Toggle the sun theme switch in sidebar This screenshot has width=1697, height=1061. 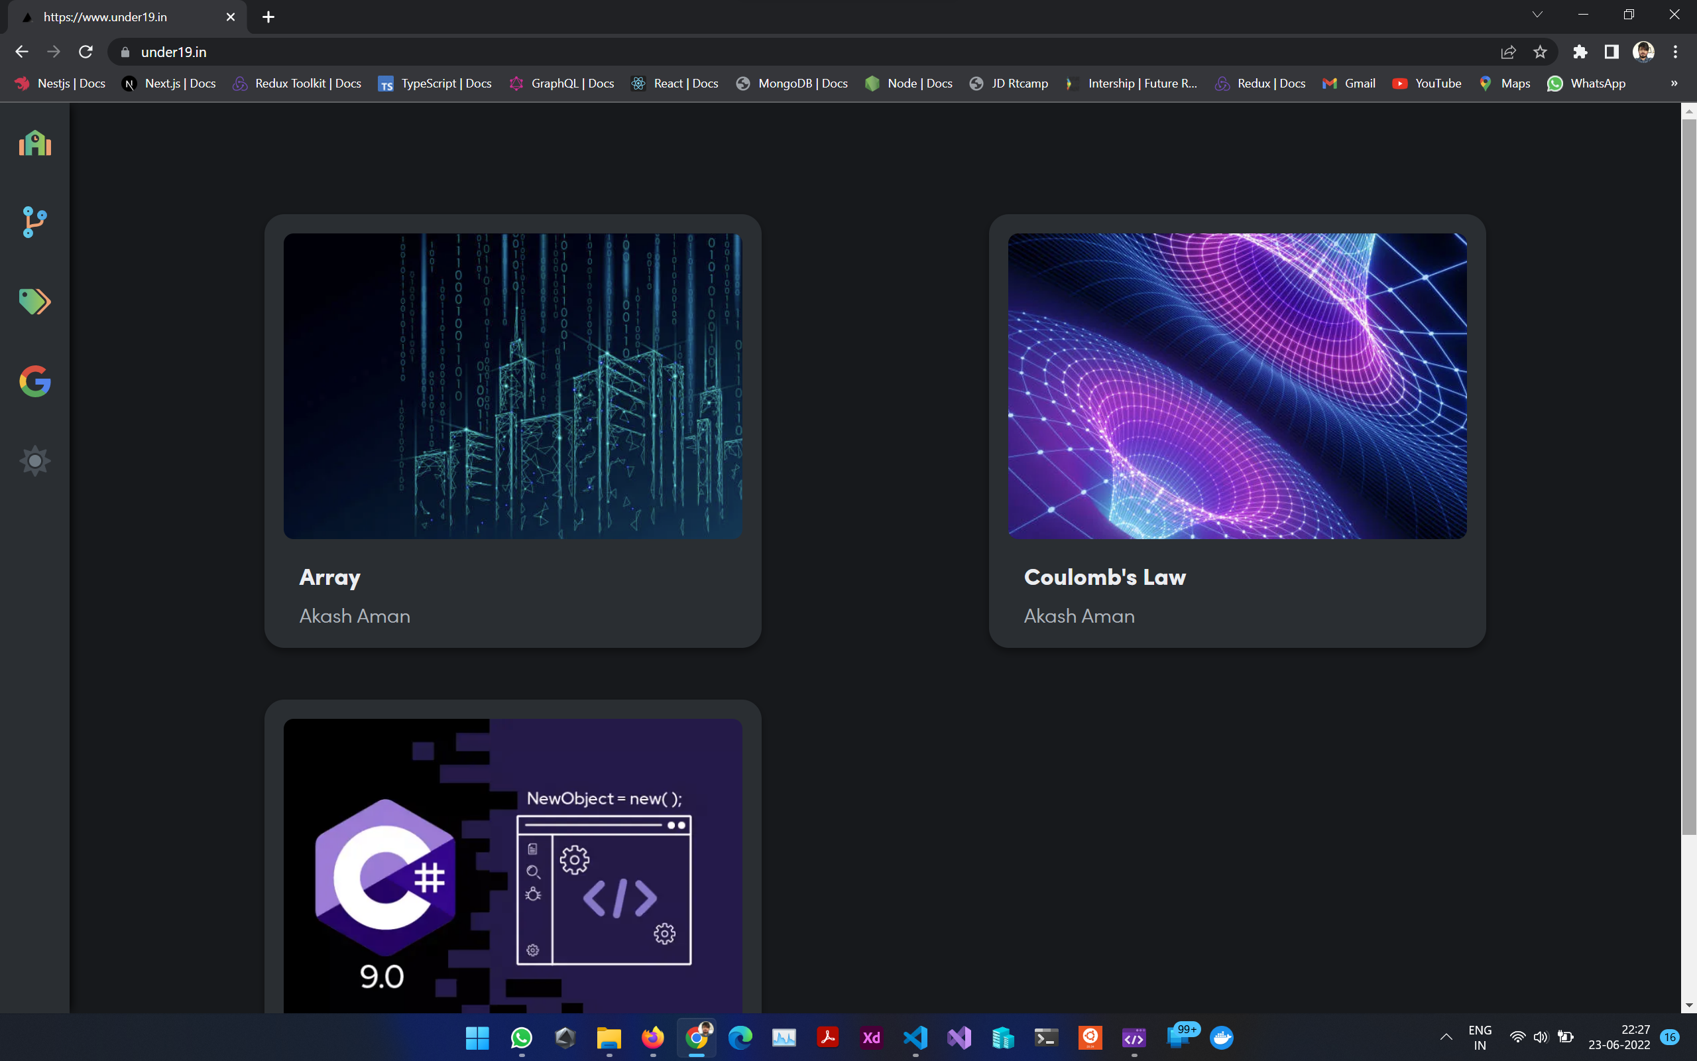pyautogui.click(x=34, y=461)
